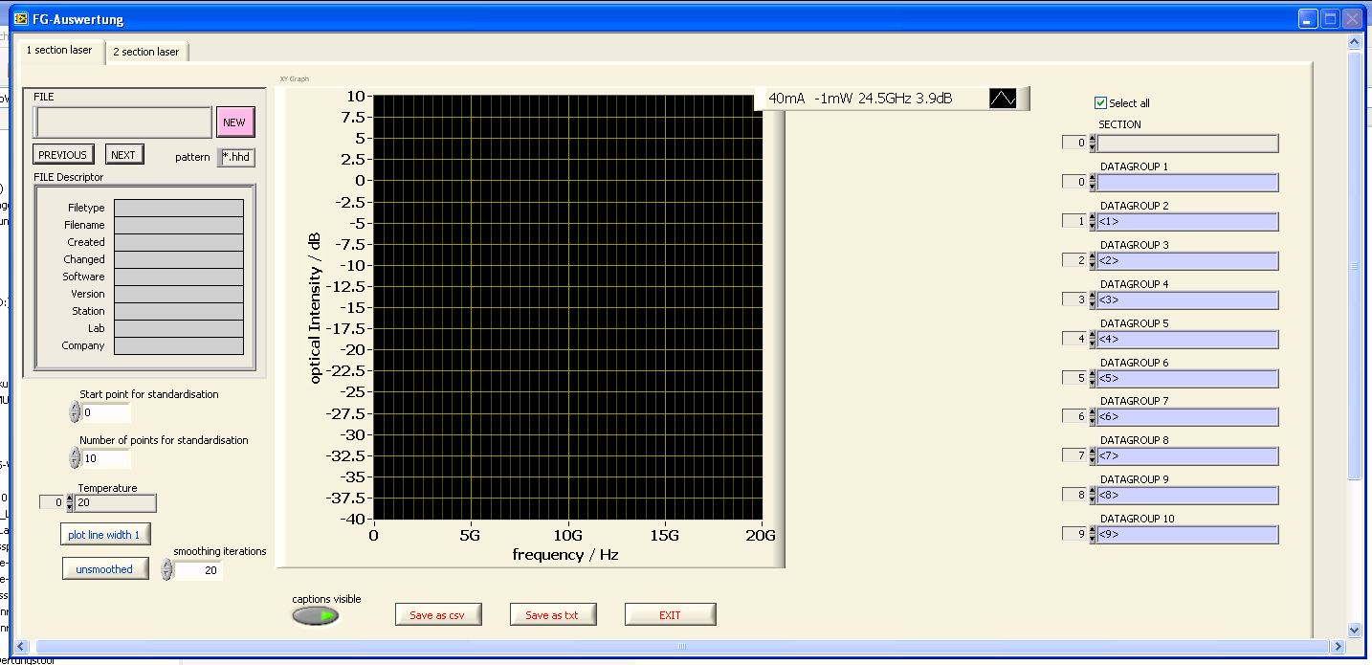Screen dimensions: 1372x665
Task: Click the vertical scrollbar down arrow
Action: [1354, 631]
